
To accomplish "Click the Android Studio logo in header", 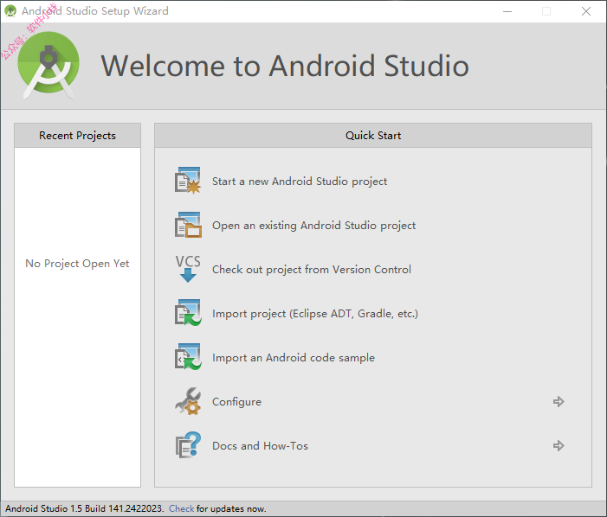I will click(48, 66).
